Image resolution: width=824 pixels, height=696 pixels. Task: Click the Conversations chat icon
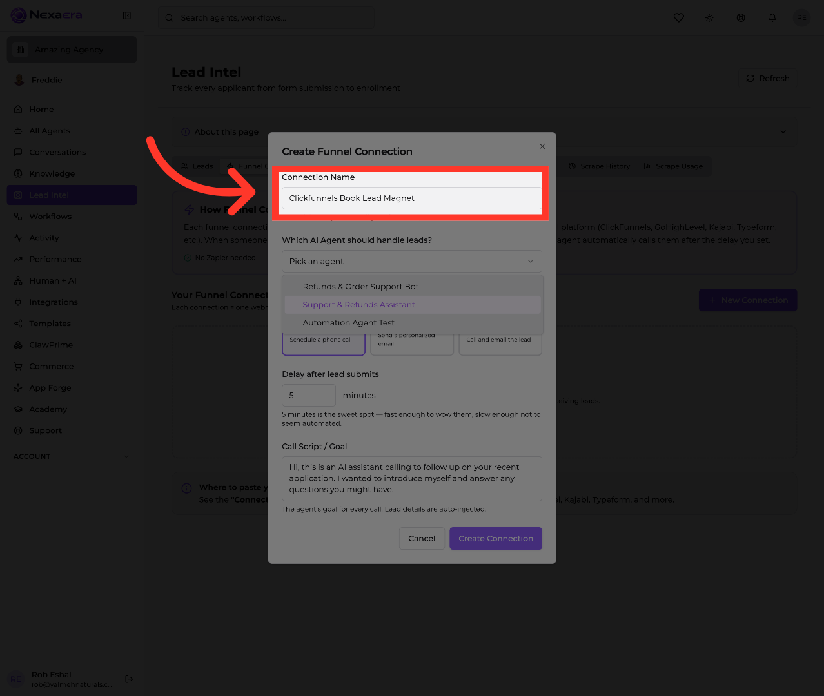click(18, 152)
